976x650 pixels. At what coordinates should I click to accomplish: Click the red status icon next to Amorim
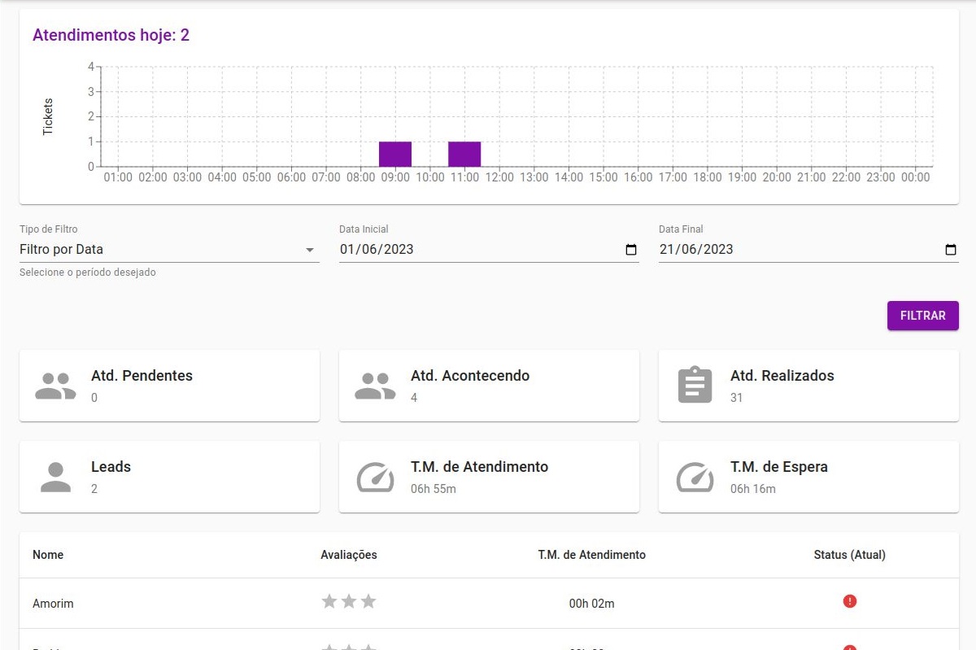tap(849, 601)
